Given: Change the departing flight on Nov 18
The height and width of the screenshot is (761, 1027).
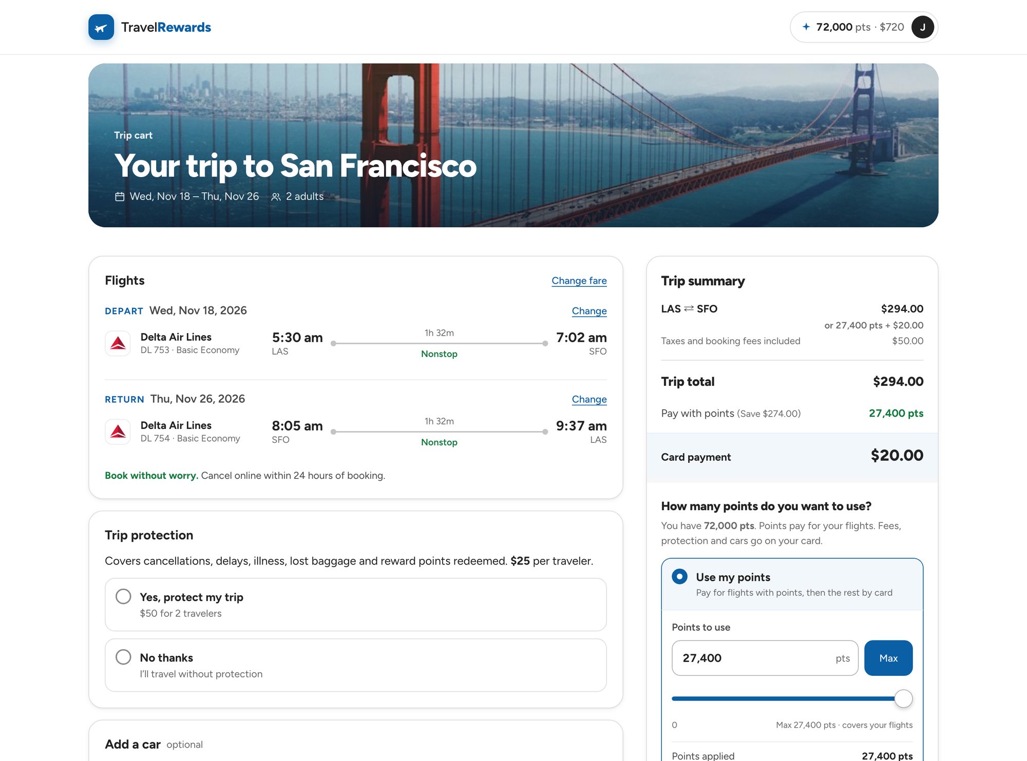Looking at the screenshot, I should point(589,311).
